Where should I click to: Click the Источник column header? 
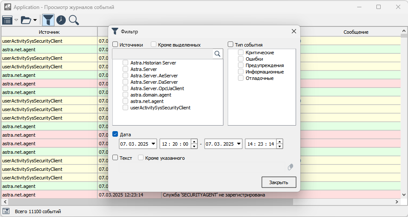[49, 32]
